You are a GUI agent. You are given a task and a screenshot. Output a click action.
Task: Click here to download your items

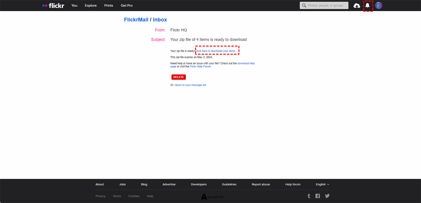pos(216,51)
